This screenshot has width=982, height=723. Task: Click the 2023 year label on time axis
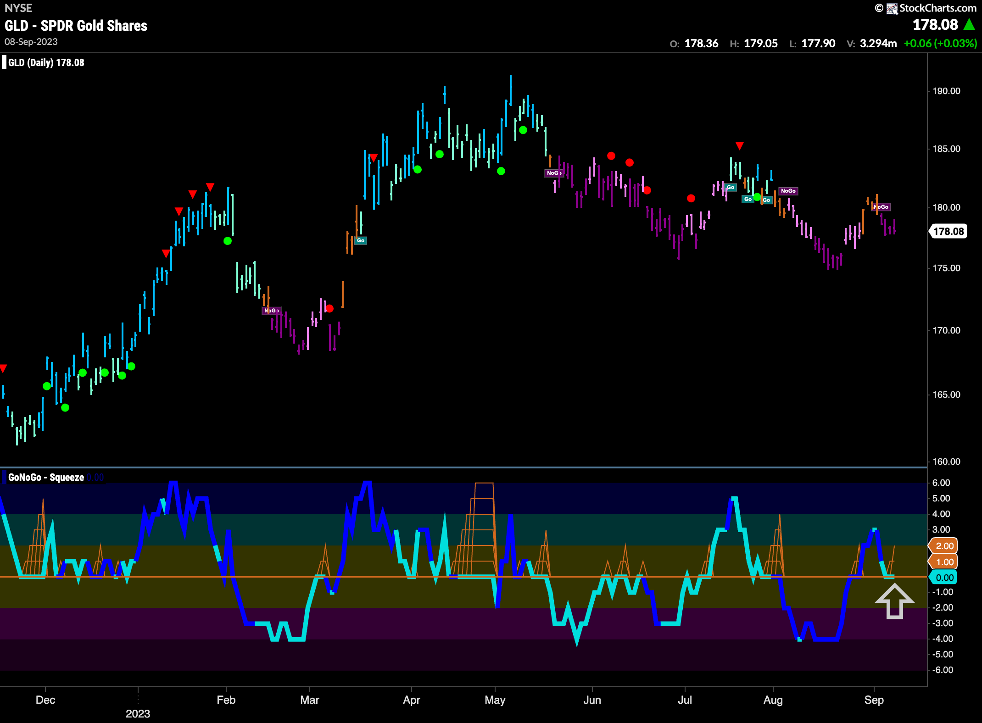click(x=138, y=714)
